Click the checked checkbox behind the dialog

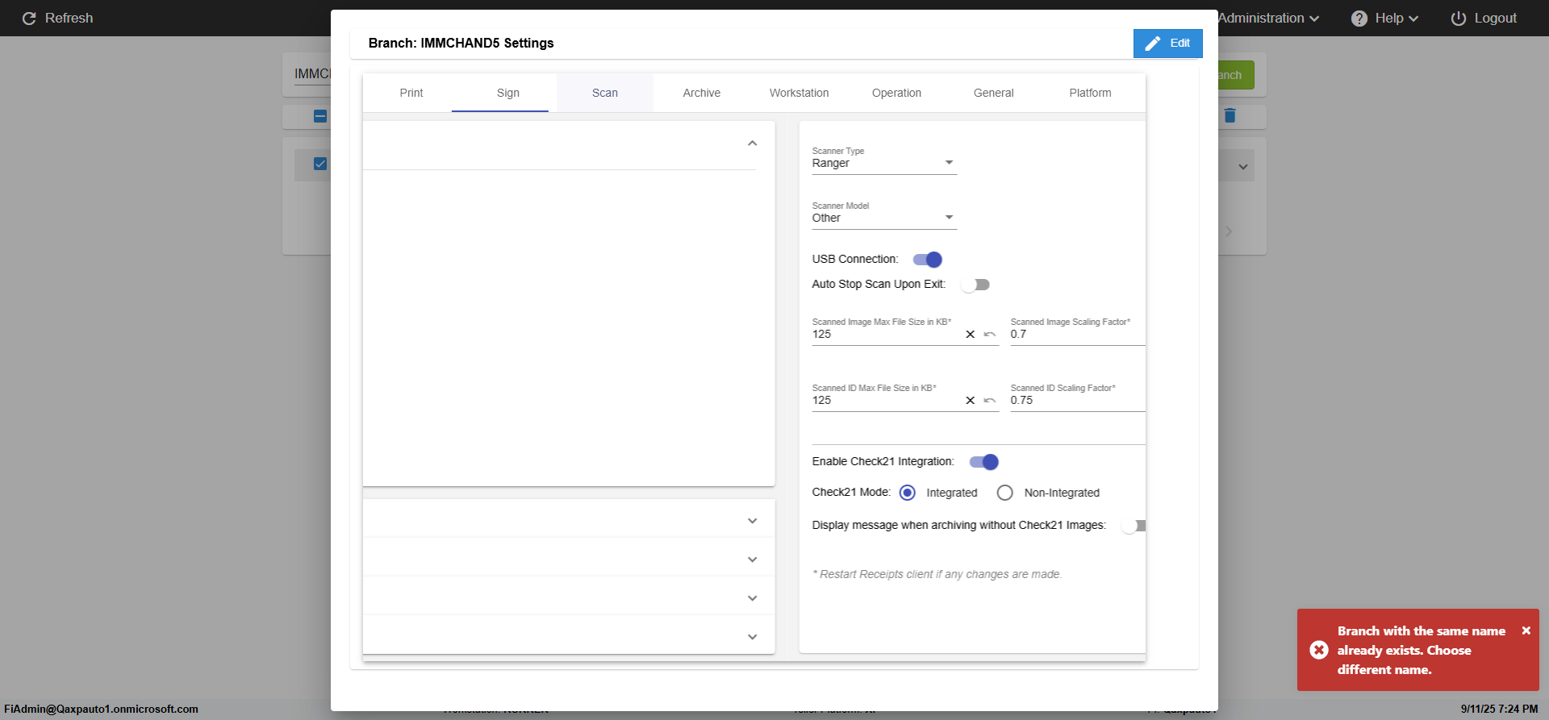(x=320, y=164)
